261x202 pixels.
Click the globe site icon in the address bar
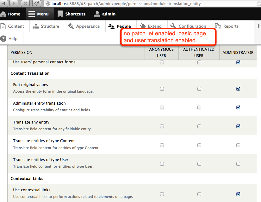click(48, 3)
